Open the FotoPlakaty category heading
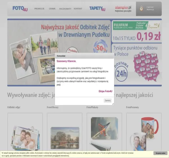Screen dimensions: 169x158 coord(92,107)
